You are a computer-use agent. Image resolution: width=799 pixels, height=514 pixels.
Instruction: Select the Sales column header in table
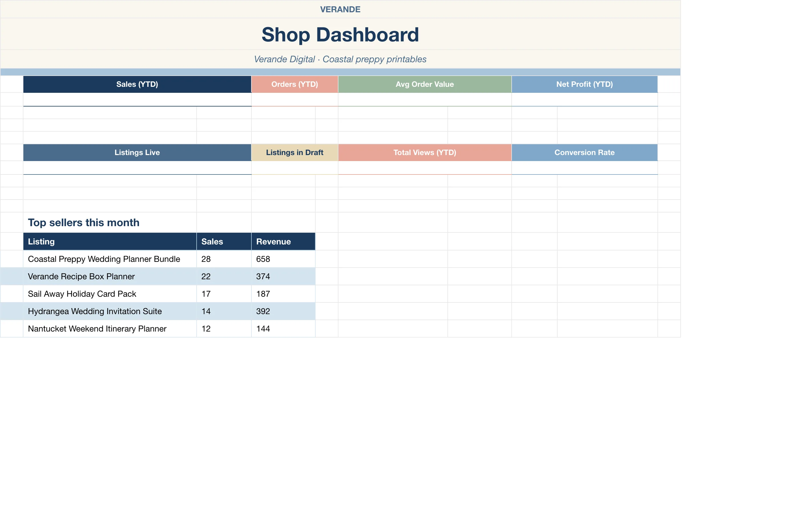(224, 241)
